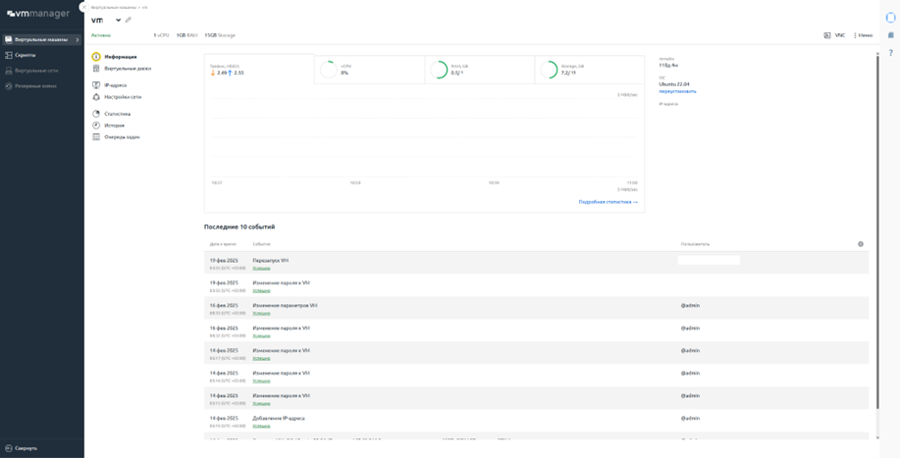Open Скрипты in the left sidebar

click(x=25, y=55)
